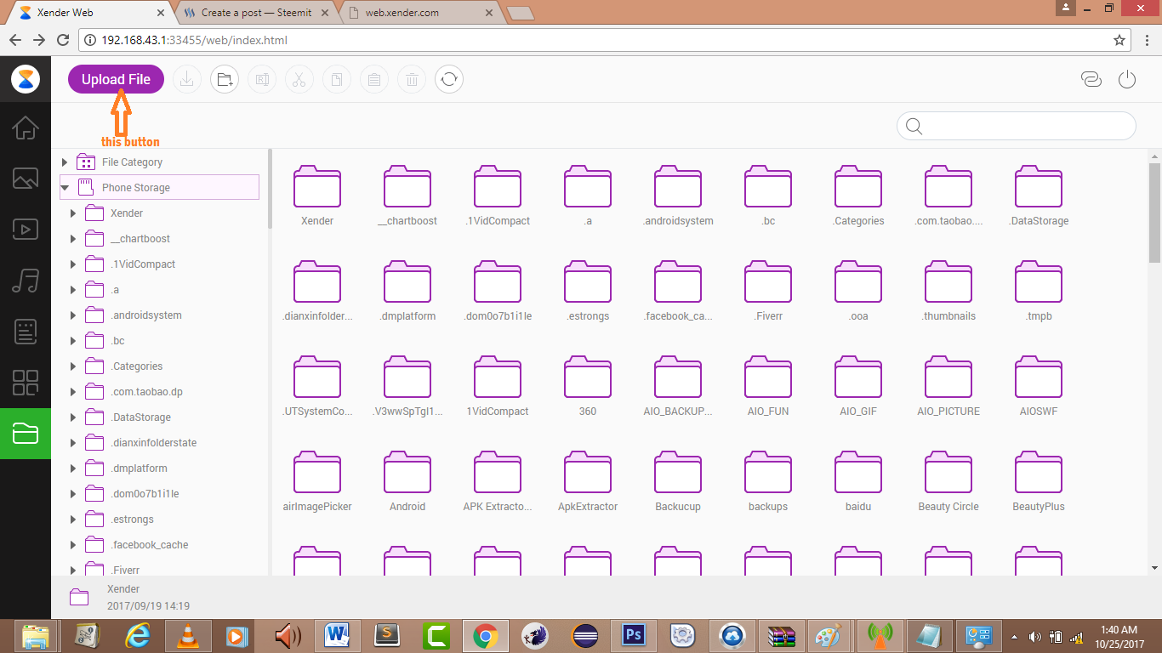The width and height of the screenshot is (1162, 653).
Task: Select the ApkExtractor folder in the grid
Action: point(588,480)
